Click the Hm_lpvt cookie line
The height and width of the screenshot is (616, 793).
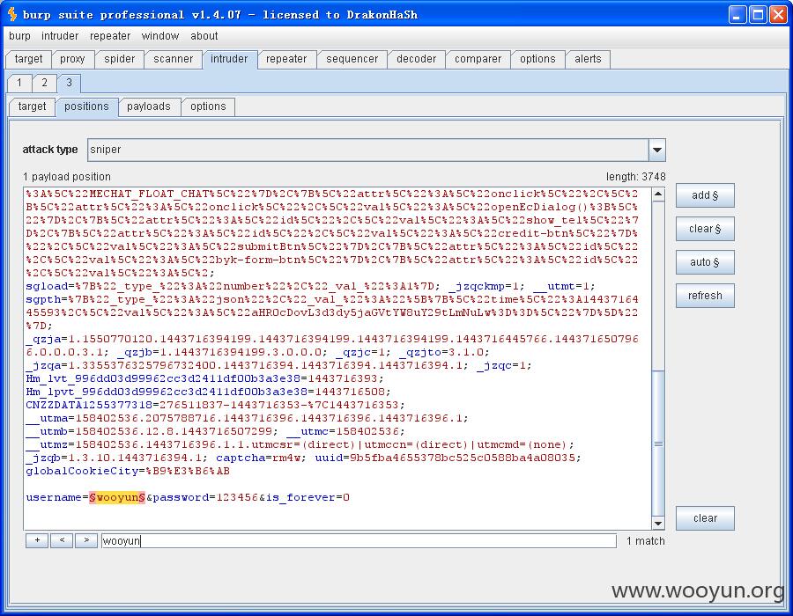208,392
